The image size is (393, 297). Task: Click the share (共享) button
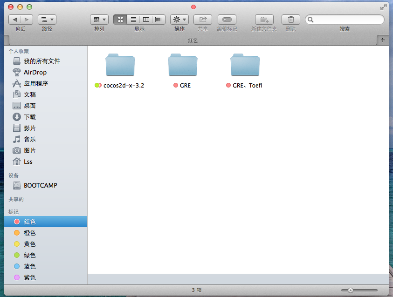tap(203, 20)
